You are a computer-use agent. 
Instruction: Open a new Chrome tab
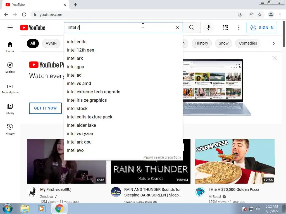[x=75, y=5]
